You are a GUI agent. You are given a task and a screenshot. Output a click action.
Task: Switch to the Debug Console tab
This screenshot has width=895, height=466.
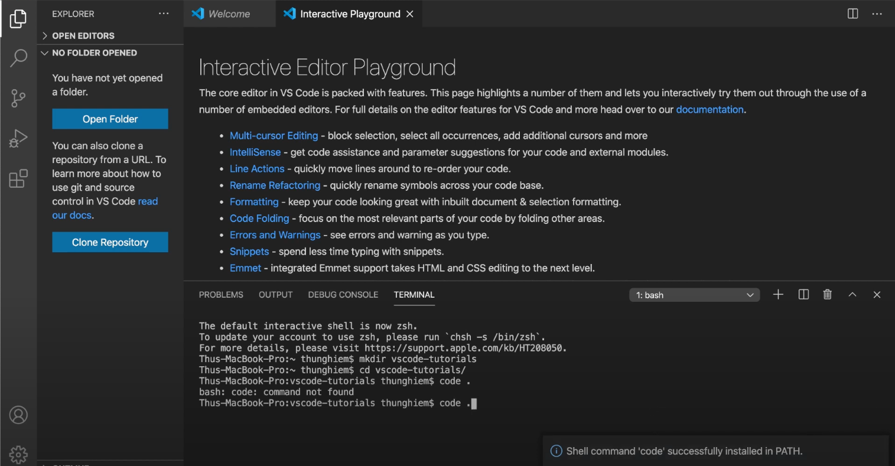click(343, 294)
